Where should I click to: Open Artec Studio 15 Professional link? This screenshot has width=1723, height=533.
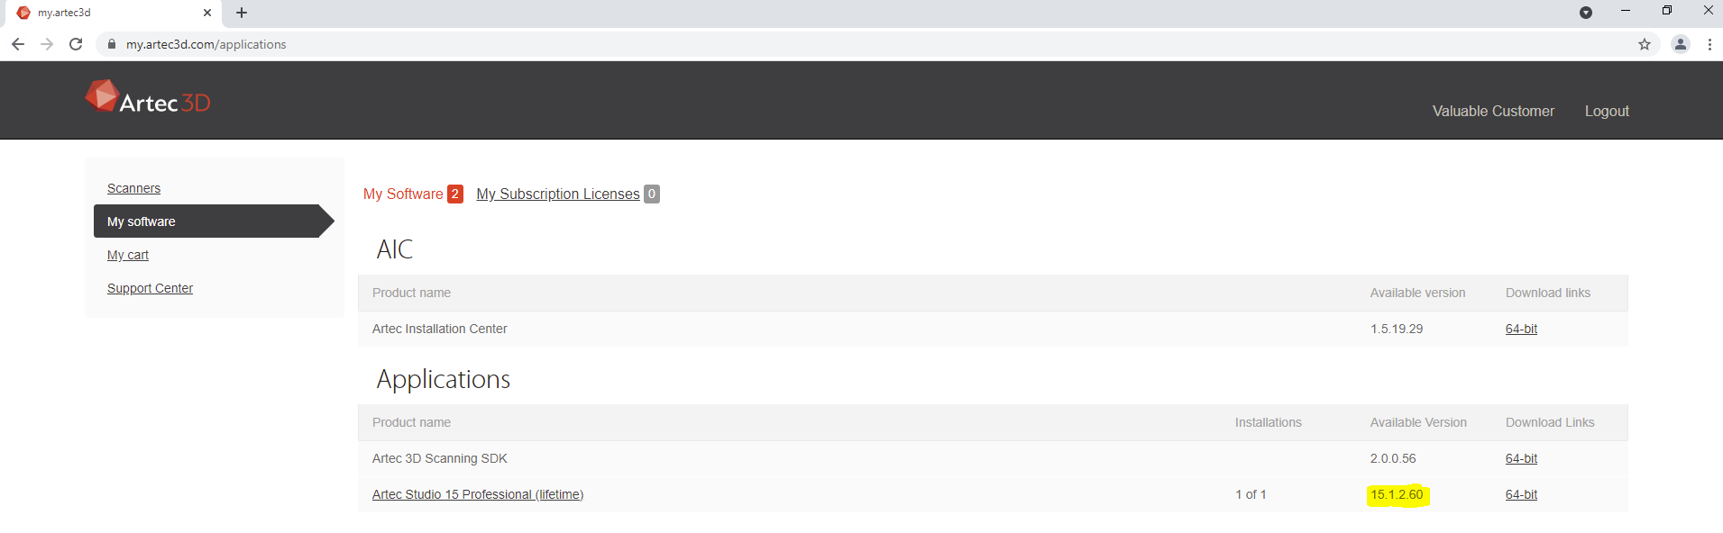[478, 494]
